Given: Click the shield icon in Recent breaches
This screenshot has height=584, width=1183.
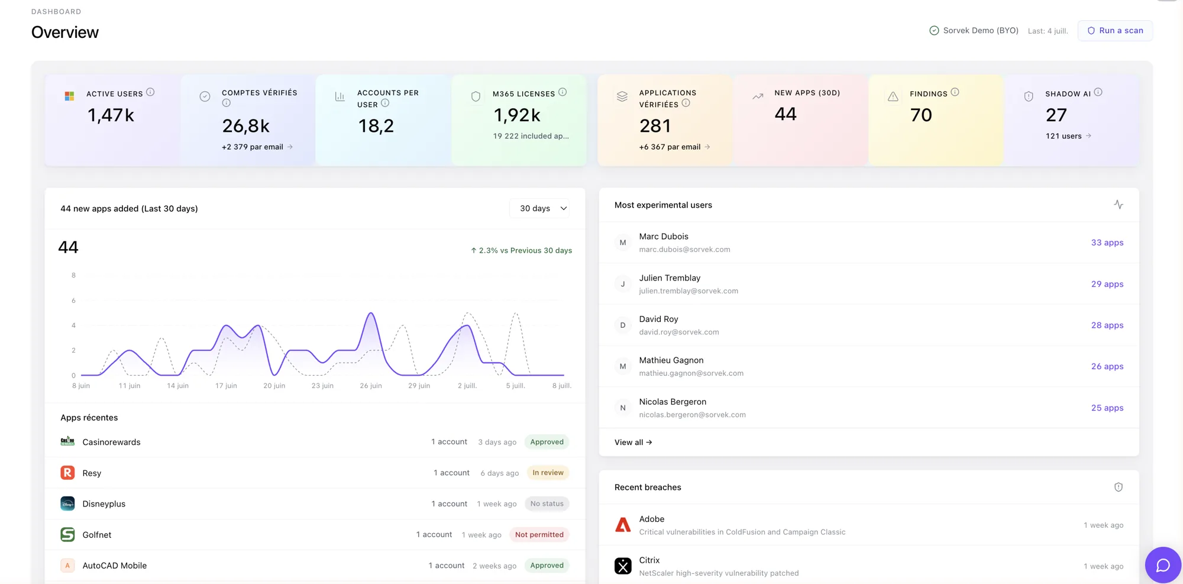Looking at the screenshot, I should (x=1118, y=487).
